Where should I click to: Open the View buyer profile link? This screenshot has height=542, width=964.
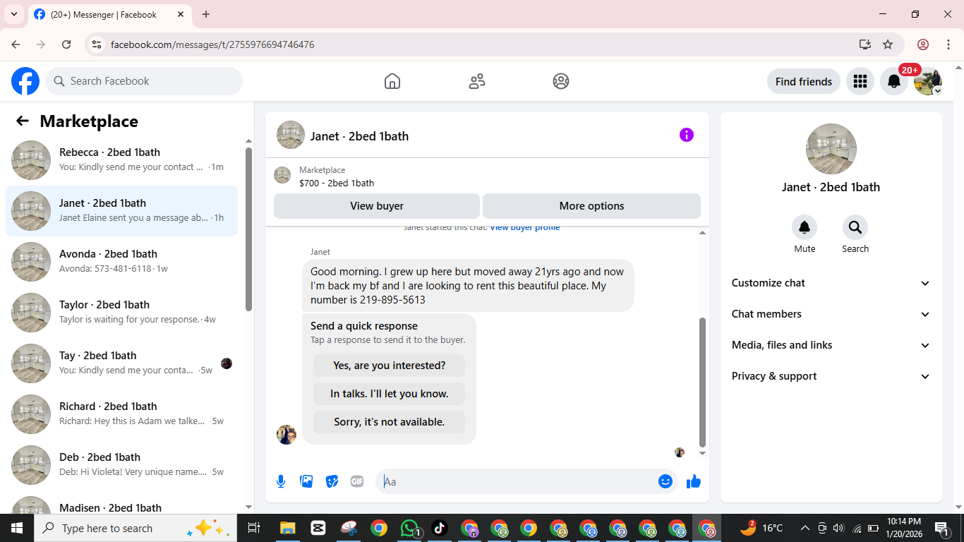[x=524, y=227]
